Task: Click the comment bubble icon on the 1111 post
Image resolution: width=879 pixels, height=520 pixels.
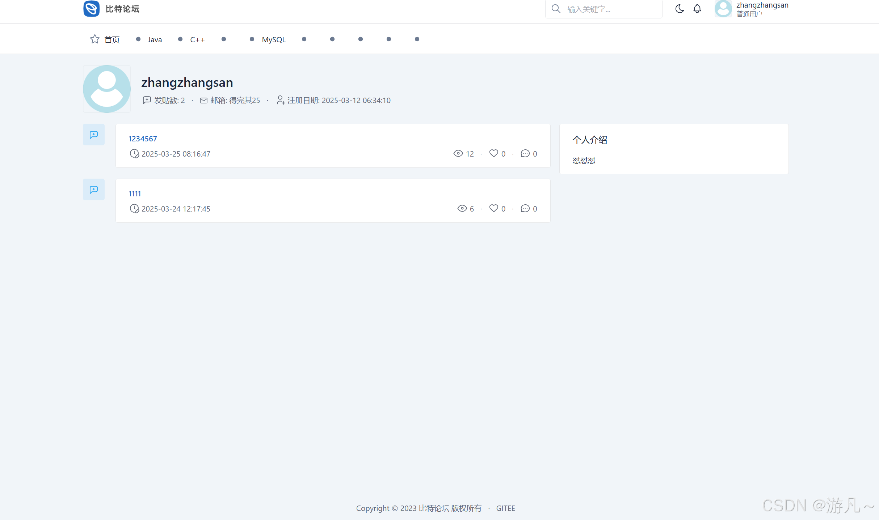Action: (525, 208)
